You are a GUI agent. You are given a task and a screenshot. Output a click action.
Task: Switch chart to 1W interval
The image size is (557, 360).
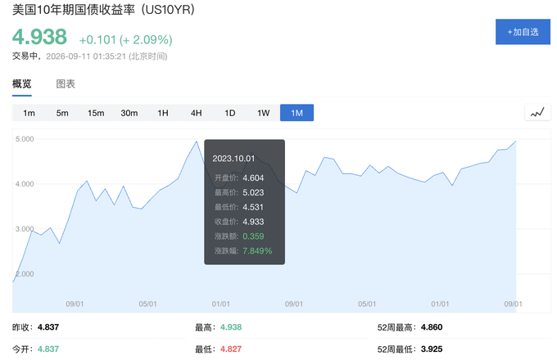click(263, 113)
